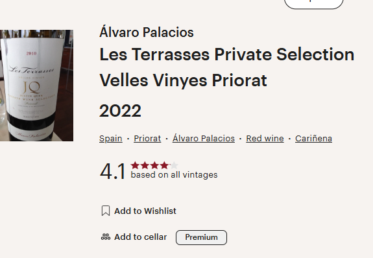Open the Priorat region link
This screenshot has width=373, height=258.
[x=147, y=138]
